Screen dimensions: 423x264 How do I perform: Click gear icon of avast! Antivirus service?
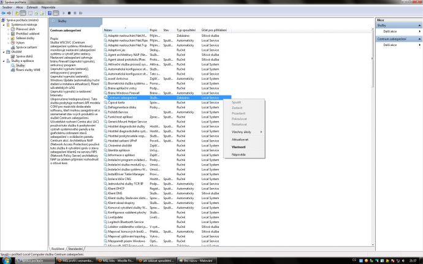tap(105, 78)
